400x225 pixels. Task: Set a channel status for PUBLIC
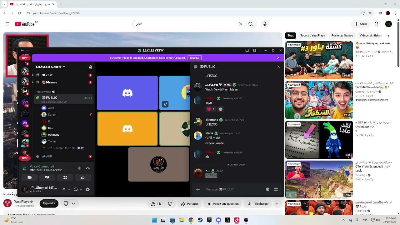(54, 102)
